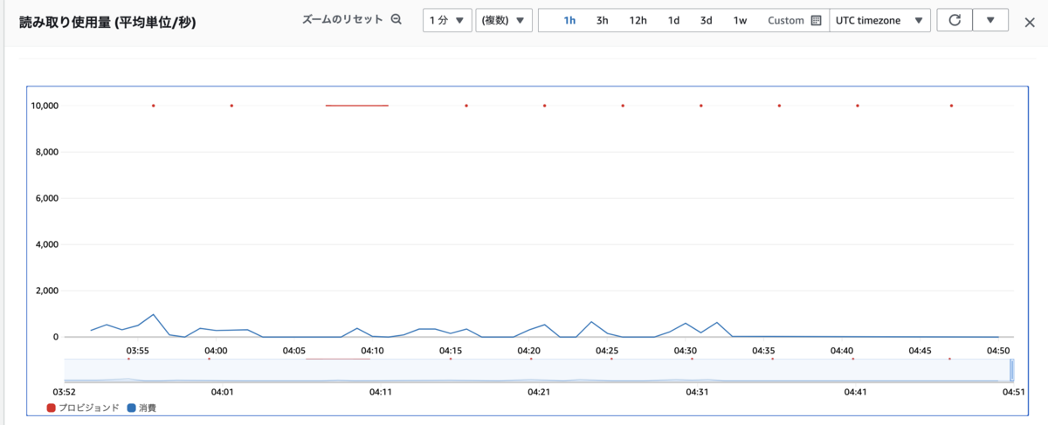Select the 12h time range
Viewport: 1048px width, 425px height.
[x=638, y=20]
